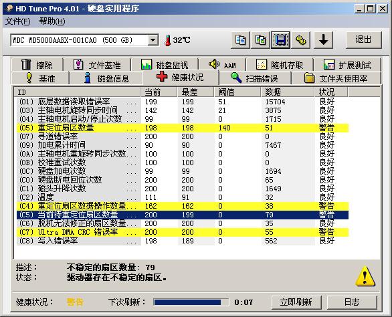The height and width of the screenshot is (317, 392).
Task: Sort by the 数据 column header
Action: point(288,92)
